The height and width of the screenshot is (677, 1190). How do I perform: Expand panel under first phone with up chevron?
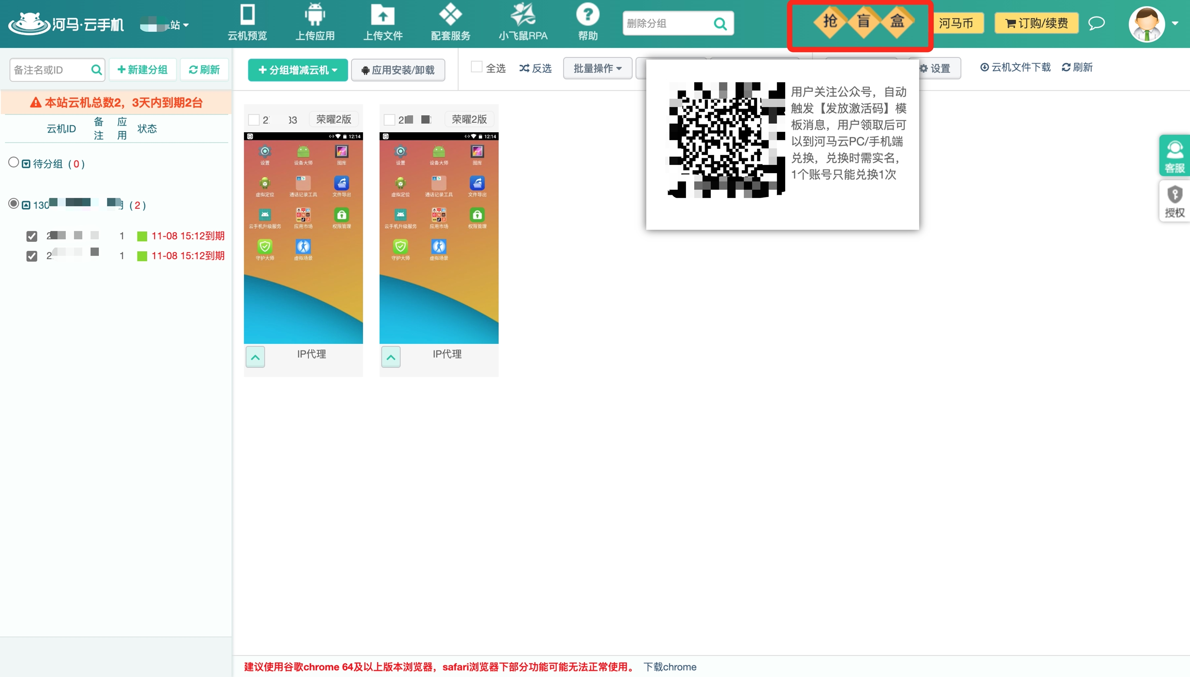255,357
